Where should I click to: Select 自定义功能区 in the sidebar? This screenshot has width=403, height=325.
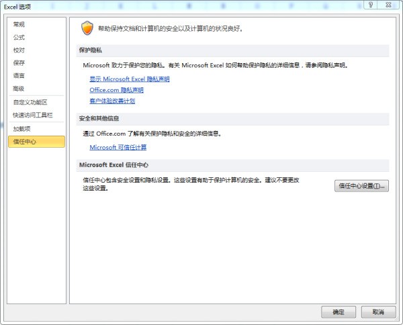(30, 102)
